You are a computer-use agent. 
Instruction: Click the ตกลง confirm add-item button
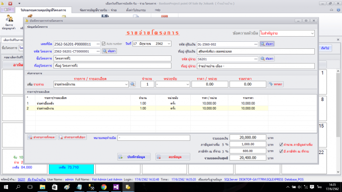275,84
